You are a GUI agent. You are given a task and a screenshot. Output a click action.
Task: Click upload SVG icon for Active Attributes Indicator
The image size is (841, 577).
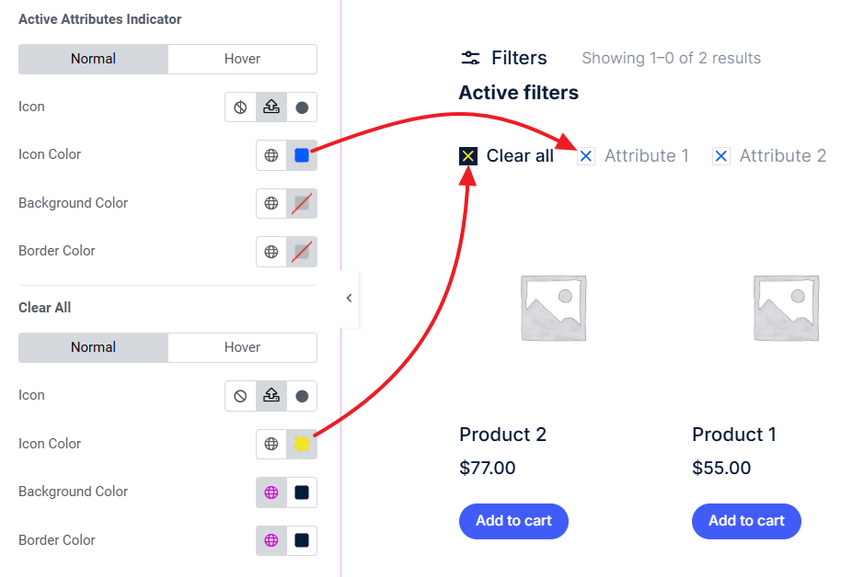point(271,107)
